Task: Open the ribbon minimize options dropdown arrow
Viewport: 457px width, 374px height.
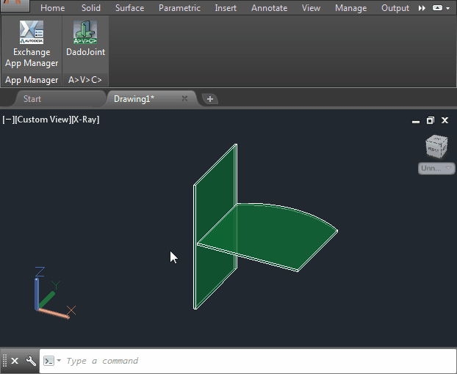Action: 448,9
